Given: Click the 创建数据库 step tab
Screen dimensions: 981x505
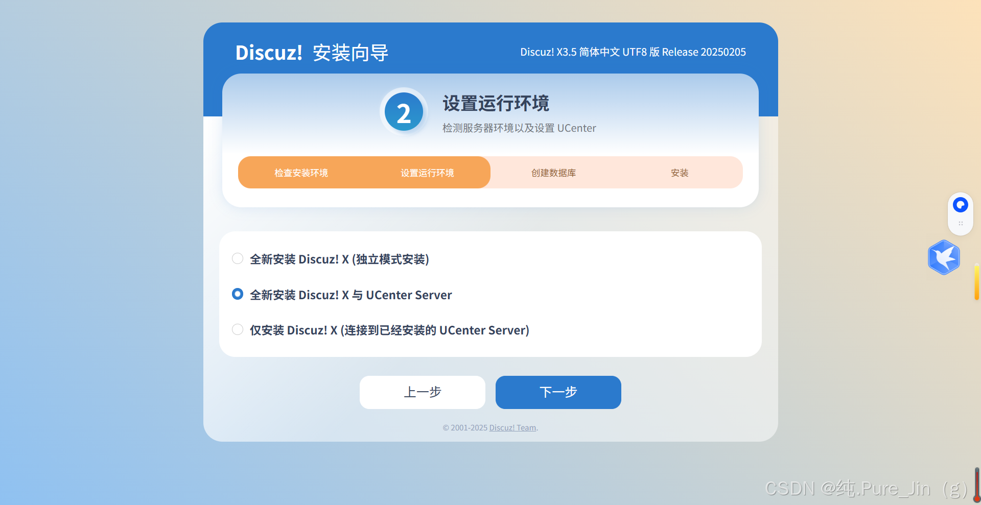Looking at the screenshot, I should tap(553, 173).
